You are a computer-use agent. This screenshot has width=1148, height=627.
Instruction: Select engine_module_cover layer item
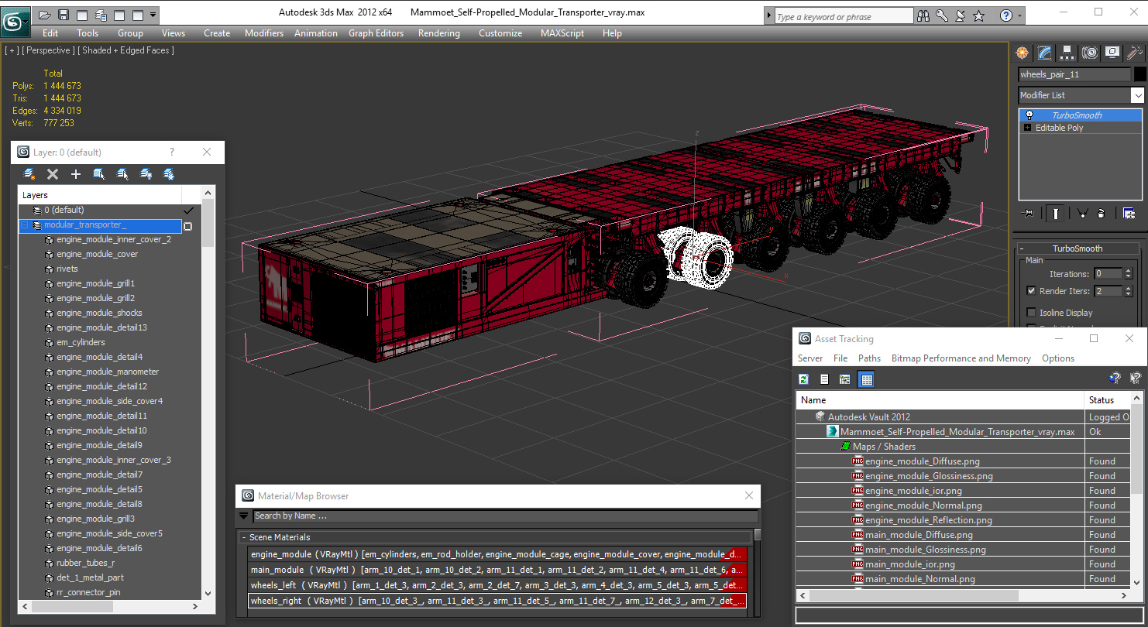tap(97, 254)
